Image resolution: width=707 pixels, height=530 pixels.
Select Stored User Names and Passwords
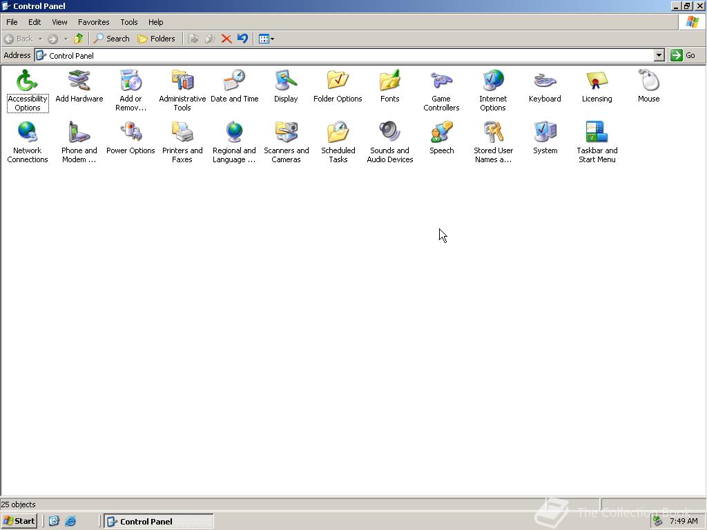pos(493,142)
